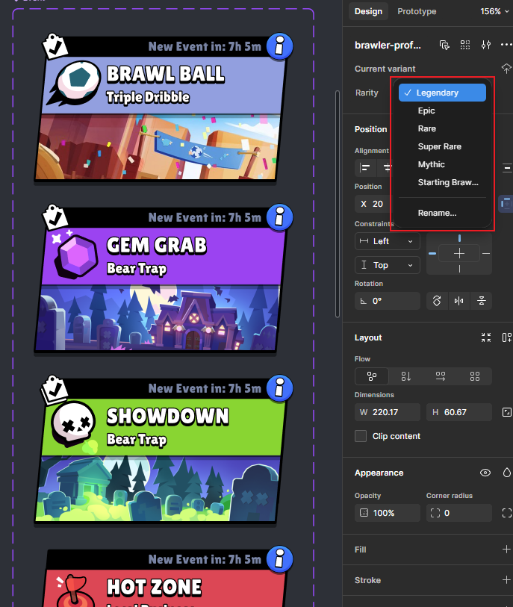Click the flip vertical icon
Viewport: 513px width, 607px height.
pyautogui.click(x=481, y=301)
